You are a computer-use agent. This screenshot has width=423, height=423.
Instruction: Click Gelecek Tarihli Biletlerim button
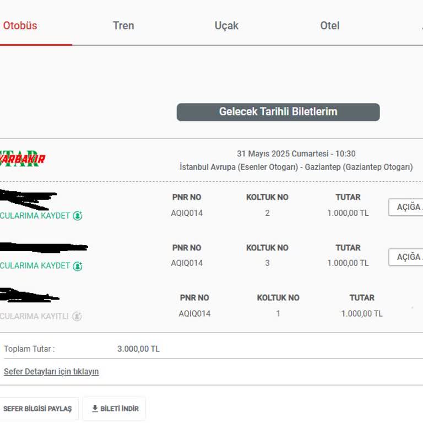click(x=278, y=112)
